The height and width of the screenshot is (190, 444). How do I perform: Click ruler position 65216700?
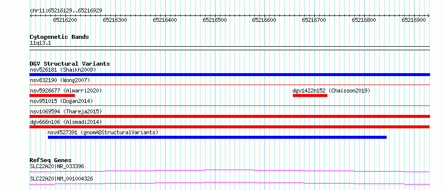tap(314, 20)
